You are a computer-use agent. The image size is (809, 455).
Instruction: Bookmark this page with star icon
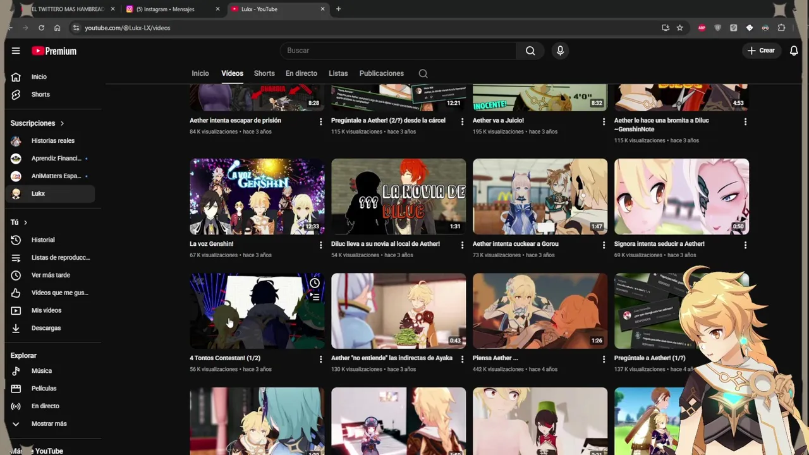(x=680, y=28)
